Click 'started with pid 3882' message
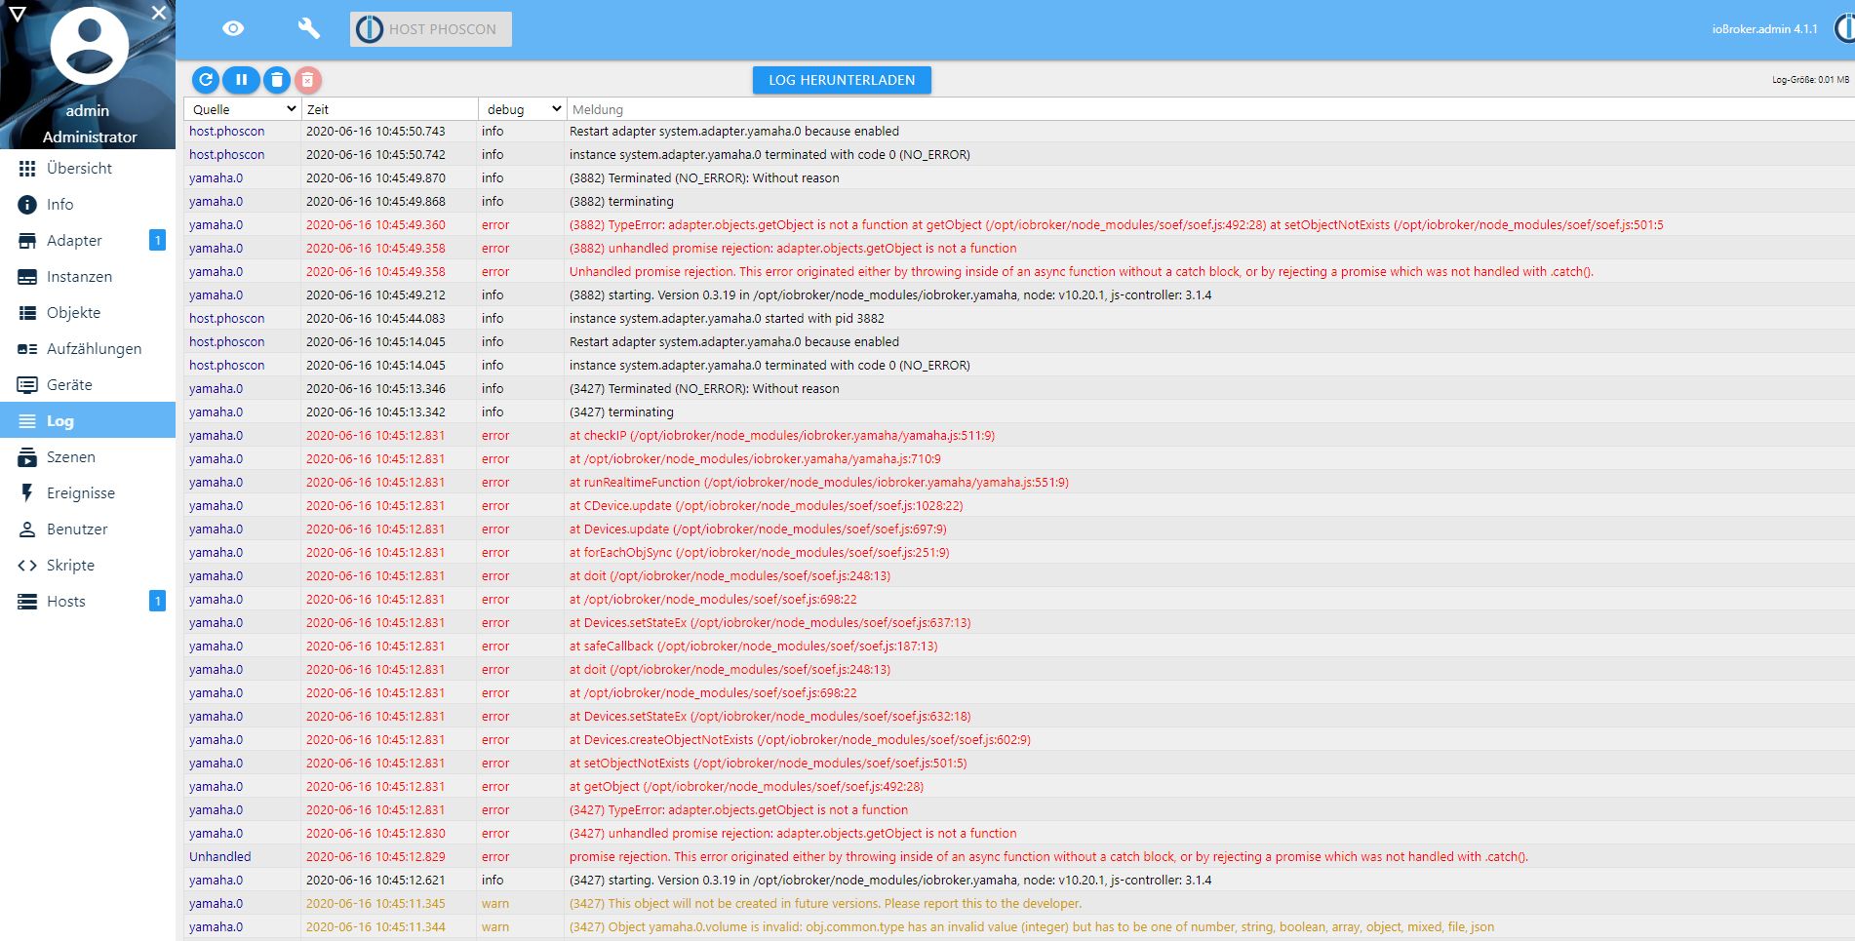This screenshot has width=1855, height=941. [x=727, y=319]
